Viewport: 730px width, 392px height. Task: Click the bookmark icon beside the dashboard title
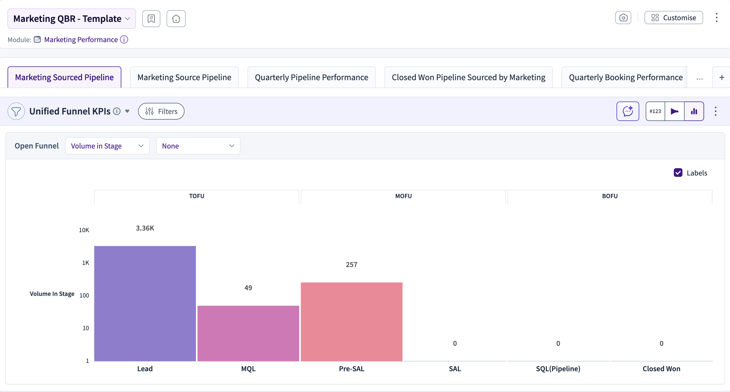coord(151,19)
